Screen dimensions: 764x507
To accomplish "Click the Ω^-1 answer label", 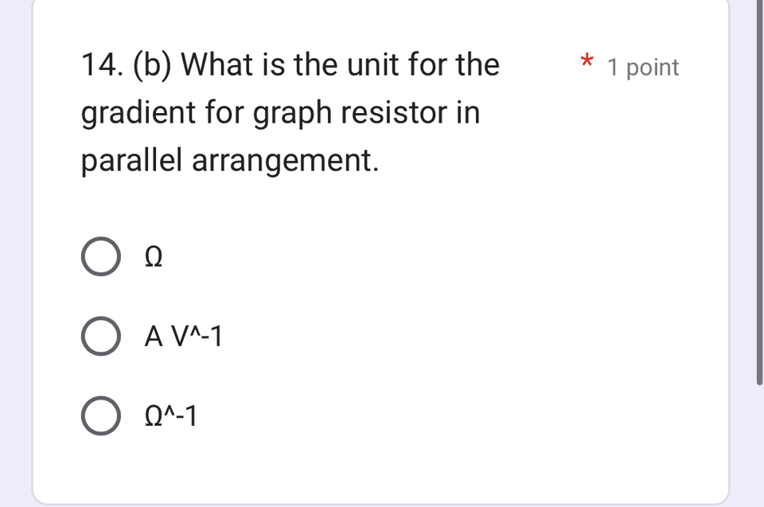I will pyautogui.click(x=170, y=416).
